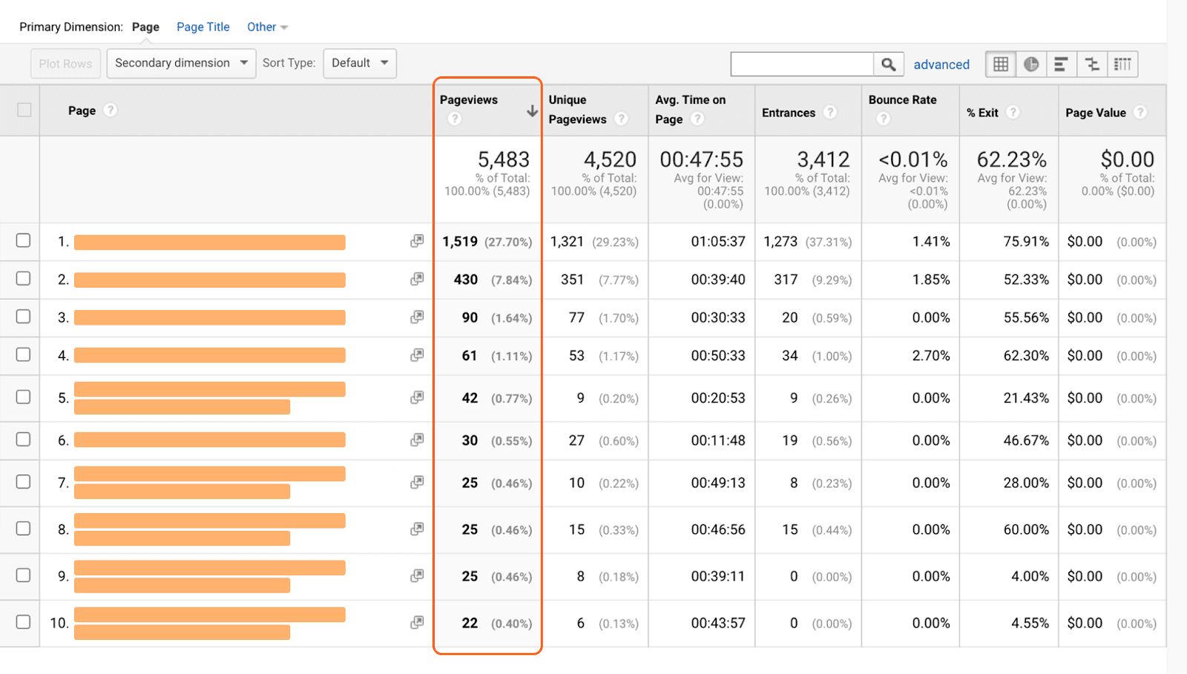This screenshot has height=674, width=1187.
Task: Toggle the select-all header checkbox
Action: 24,110
